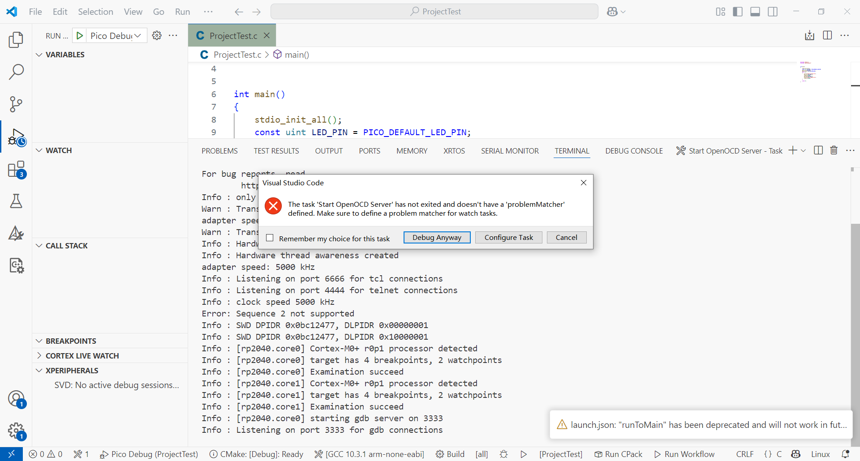Toggle primary side bar visibility
Image resolution: width=860 pixels, height=461 pixels.
click(738, 12)
